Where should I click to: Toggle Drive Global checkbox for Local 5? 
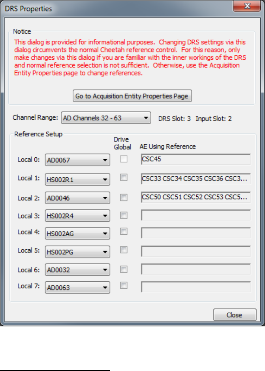[124, 250]
